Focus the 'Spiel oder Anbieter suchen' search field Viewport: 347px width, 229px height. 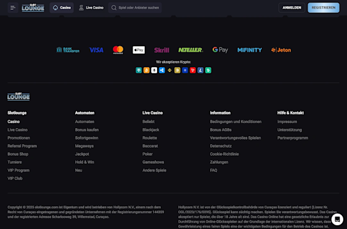click(x=135, y=8)
